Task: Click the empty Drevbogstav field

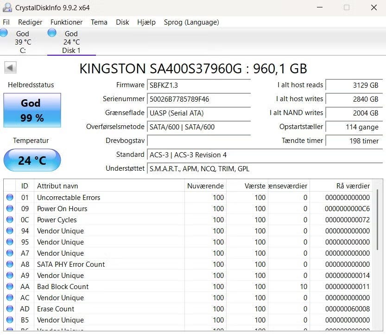Action: click(199, 141)
